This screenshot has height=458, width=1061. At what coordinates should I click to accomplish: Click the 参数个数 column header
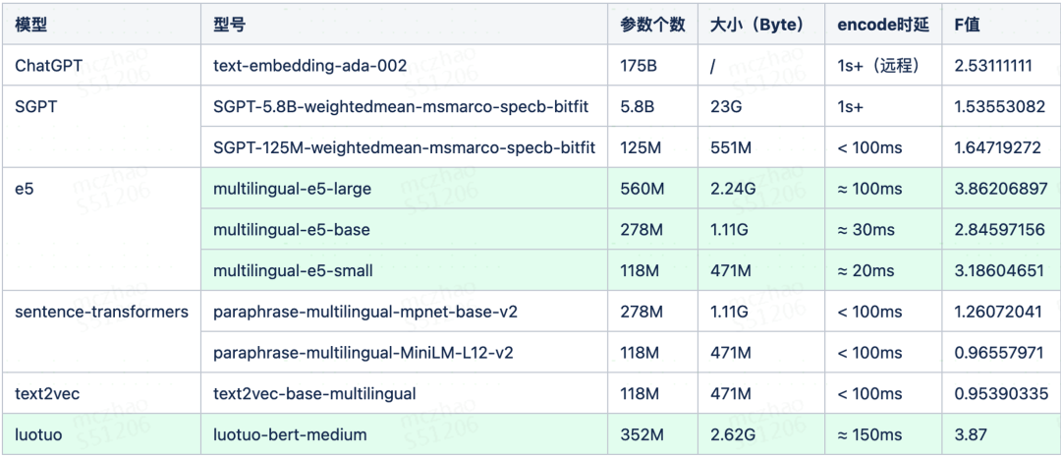pyautogui.click(x=652, y=25)
